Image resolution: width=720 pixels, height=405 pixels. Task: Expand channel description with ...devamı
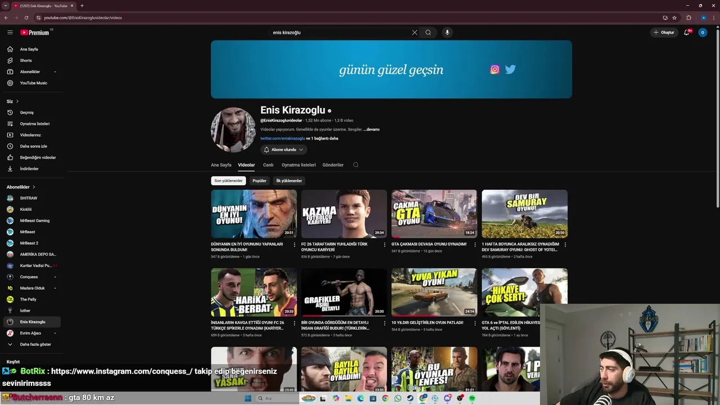(372, 129)
